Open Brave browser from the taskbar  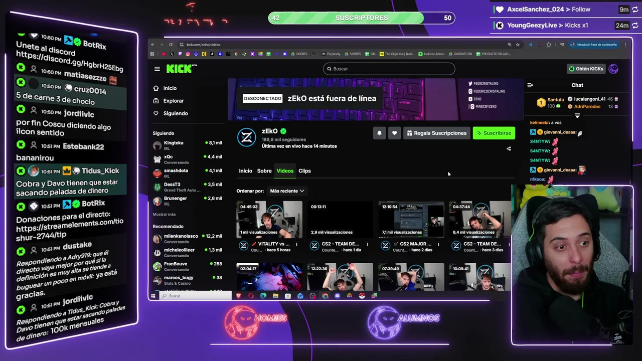coord(238,296)
